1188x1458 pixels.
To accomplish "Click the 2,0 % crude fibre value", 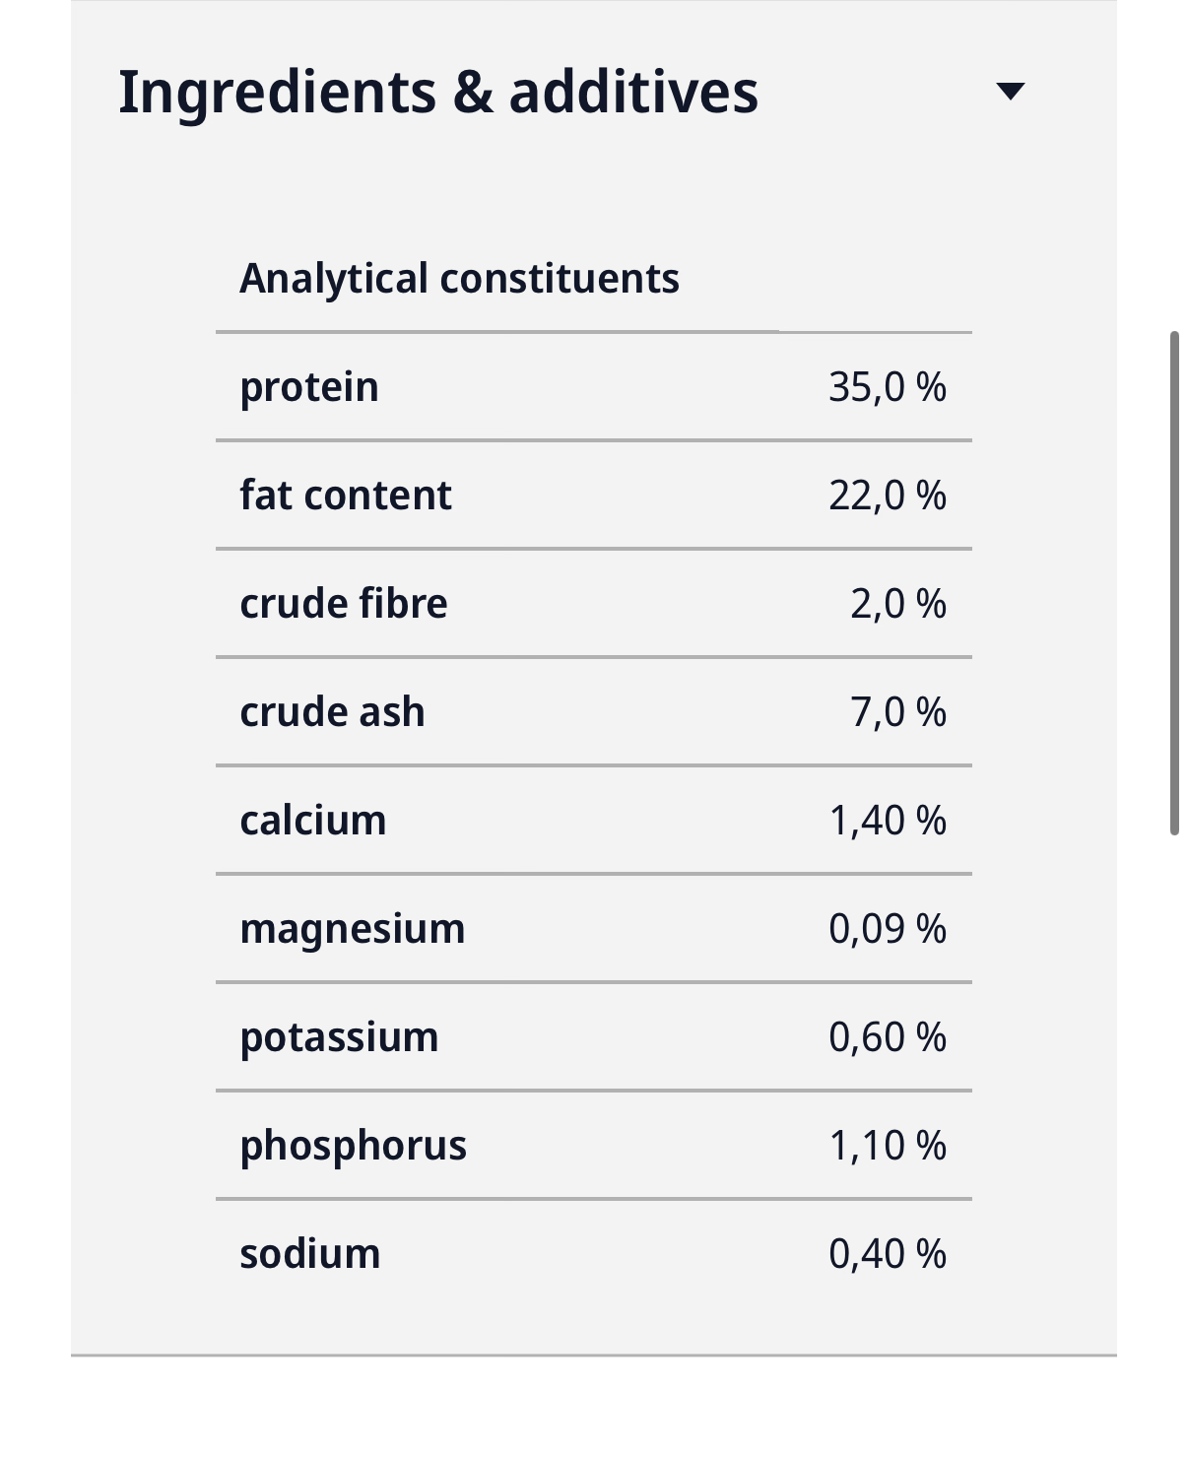I will pos(898,604).
